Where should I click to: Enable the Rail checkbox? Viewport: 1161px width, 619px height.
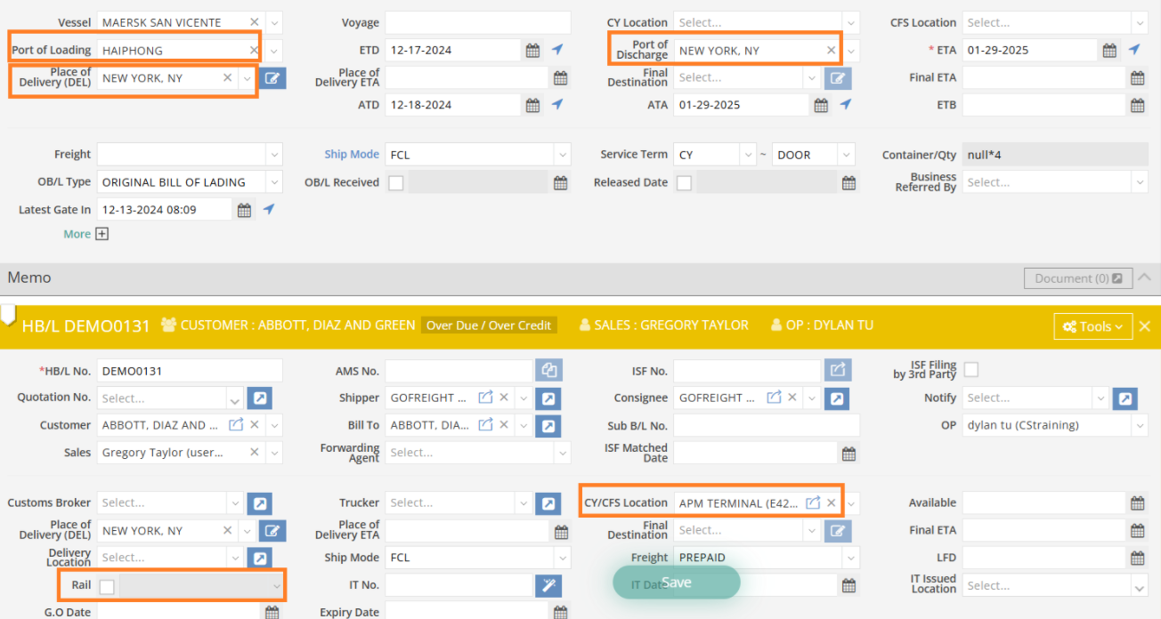click(x=107, y=586)
